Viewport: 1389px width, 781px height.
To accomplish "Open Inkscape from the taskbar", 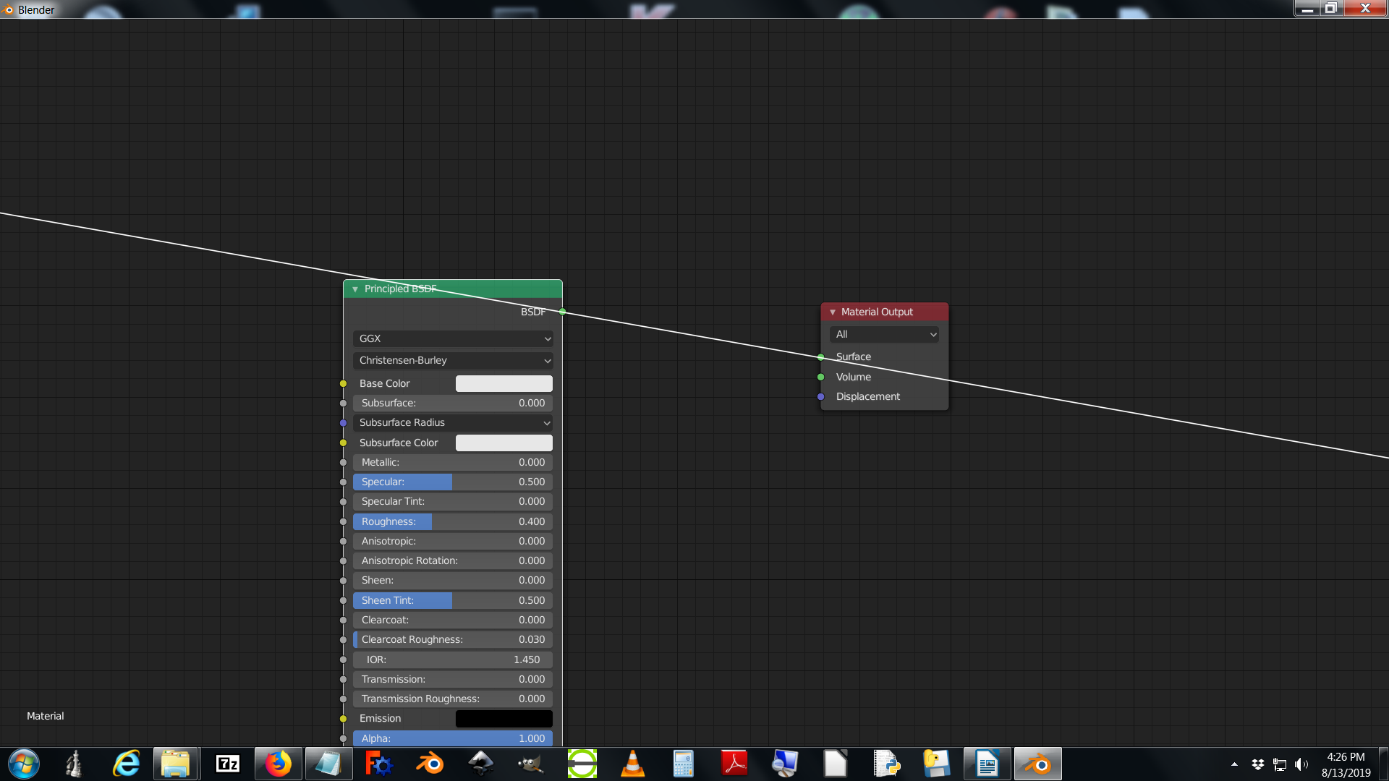I will (x=480, y=764).
